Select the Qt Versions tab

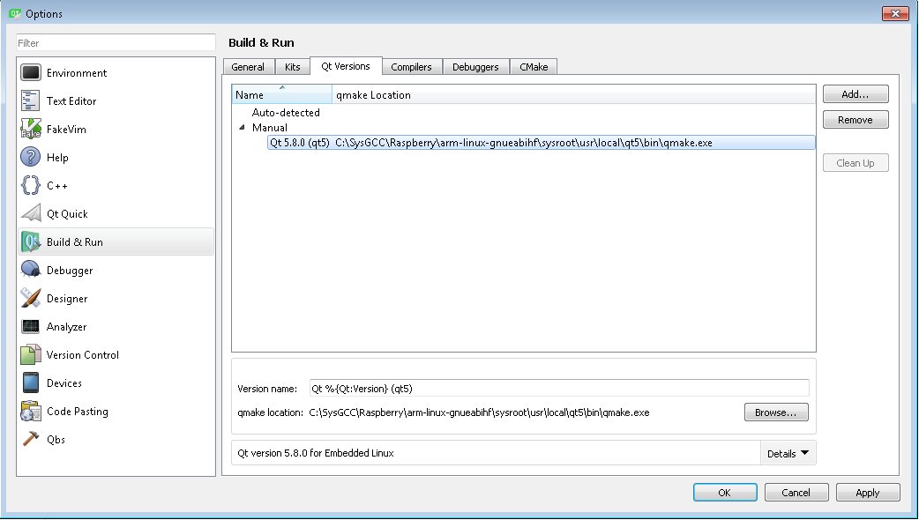pyautogui.click(x=346, y=66)
